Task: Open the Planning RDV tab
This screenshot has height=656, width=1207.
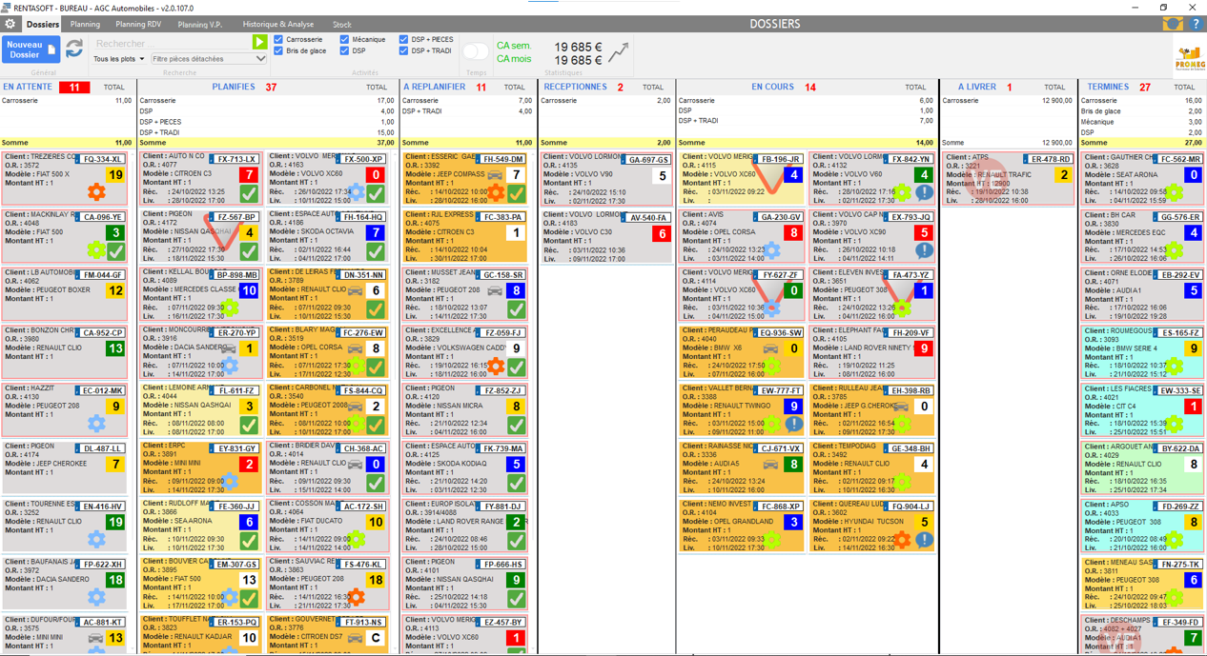Action: tap(138, 24)
